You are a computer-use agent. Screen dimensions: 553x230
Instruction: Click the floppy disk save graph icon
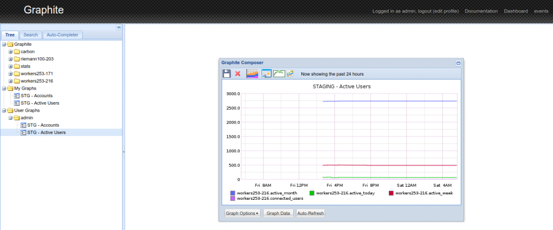pos(227,73)
